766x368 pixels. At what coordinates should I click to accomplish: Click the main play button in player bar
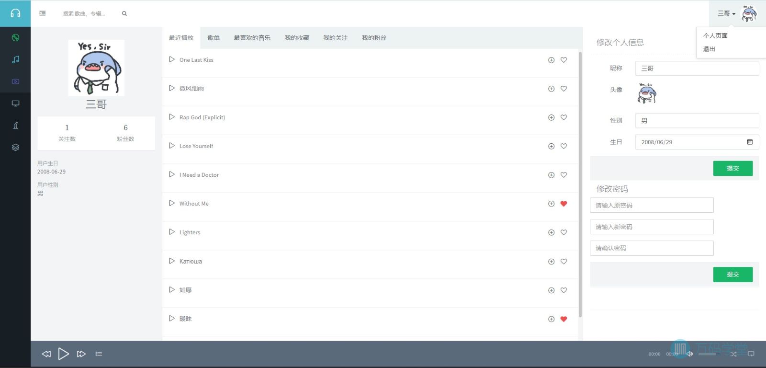click(63, 354)
